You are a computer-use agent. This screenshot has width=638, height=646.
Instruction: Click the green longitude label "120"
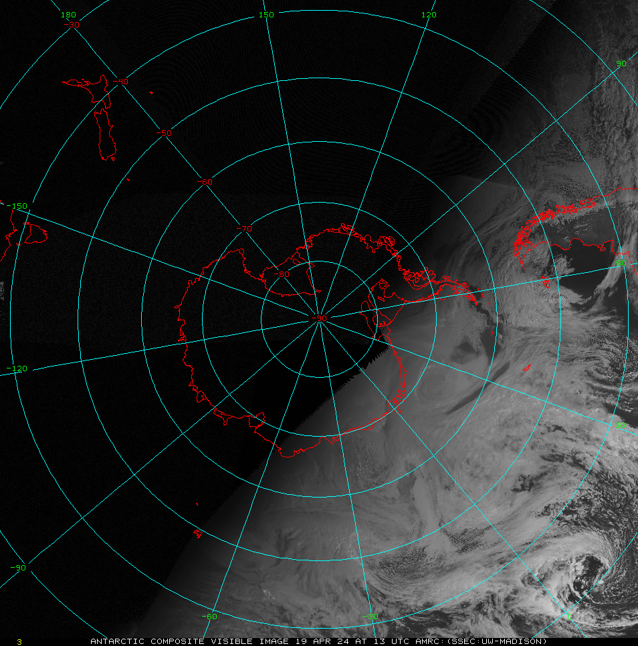[x=429, y=15]
